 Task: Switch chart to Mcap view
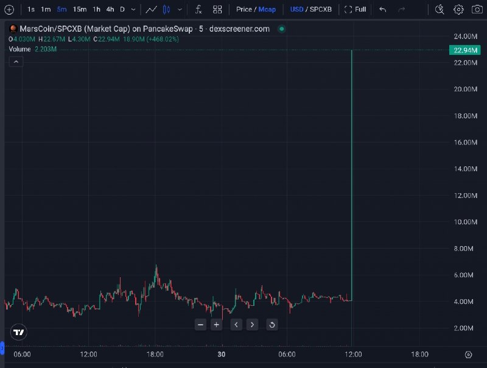267,9
